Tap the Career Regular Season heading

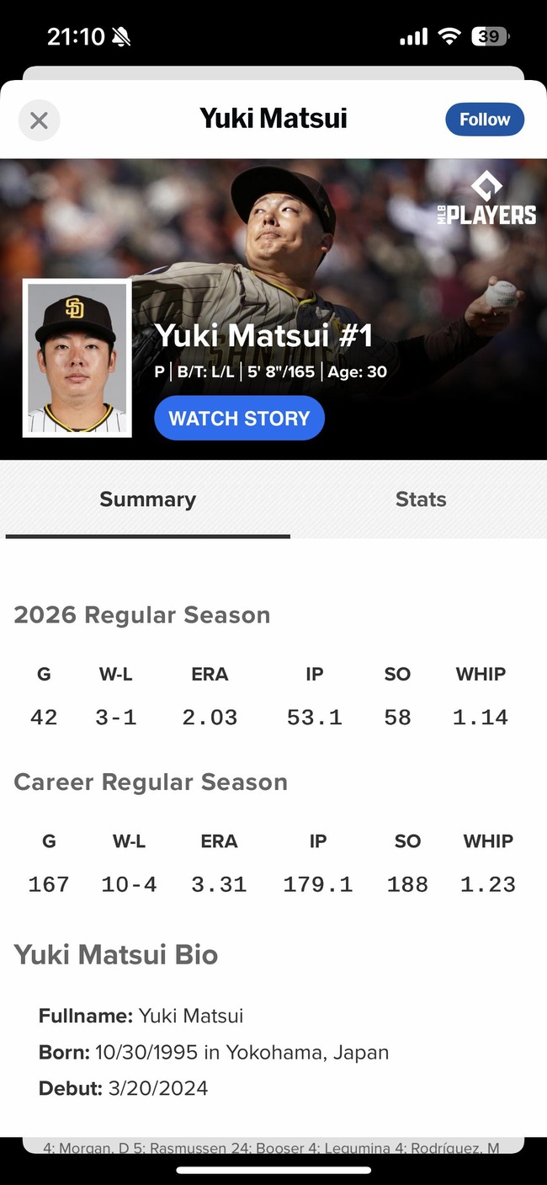[151, 782]
